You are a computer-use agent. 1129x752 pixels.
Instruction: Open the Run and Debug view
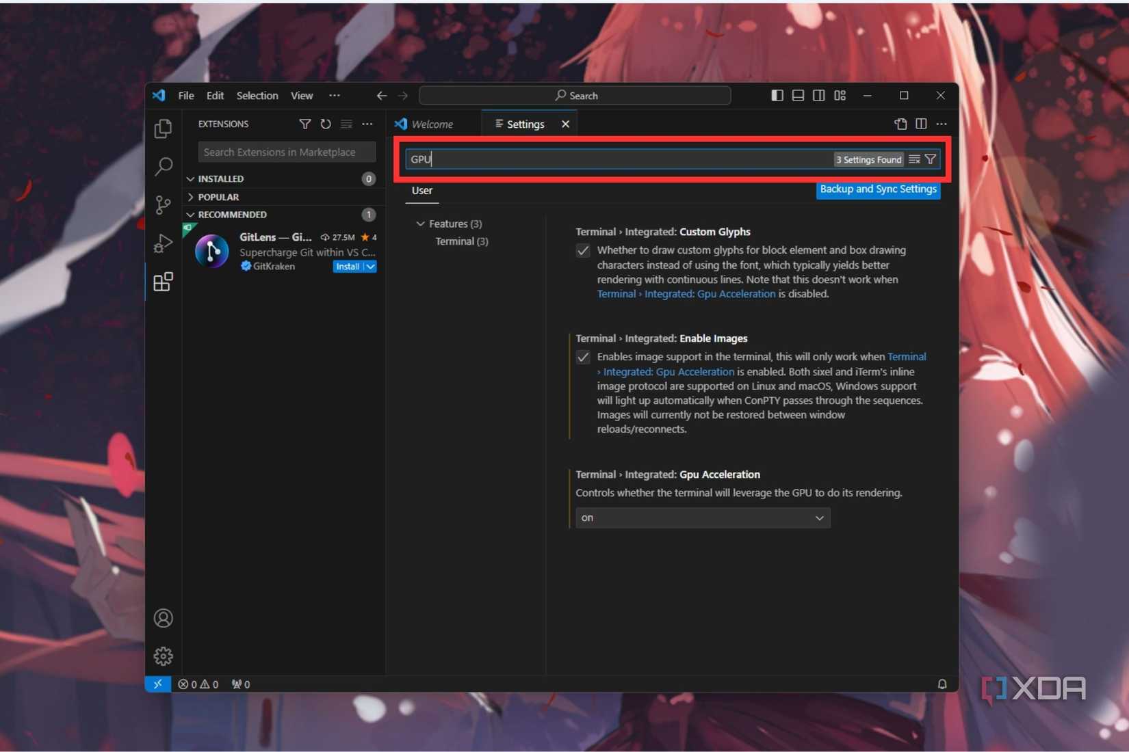pos(163,243)
